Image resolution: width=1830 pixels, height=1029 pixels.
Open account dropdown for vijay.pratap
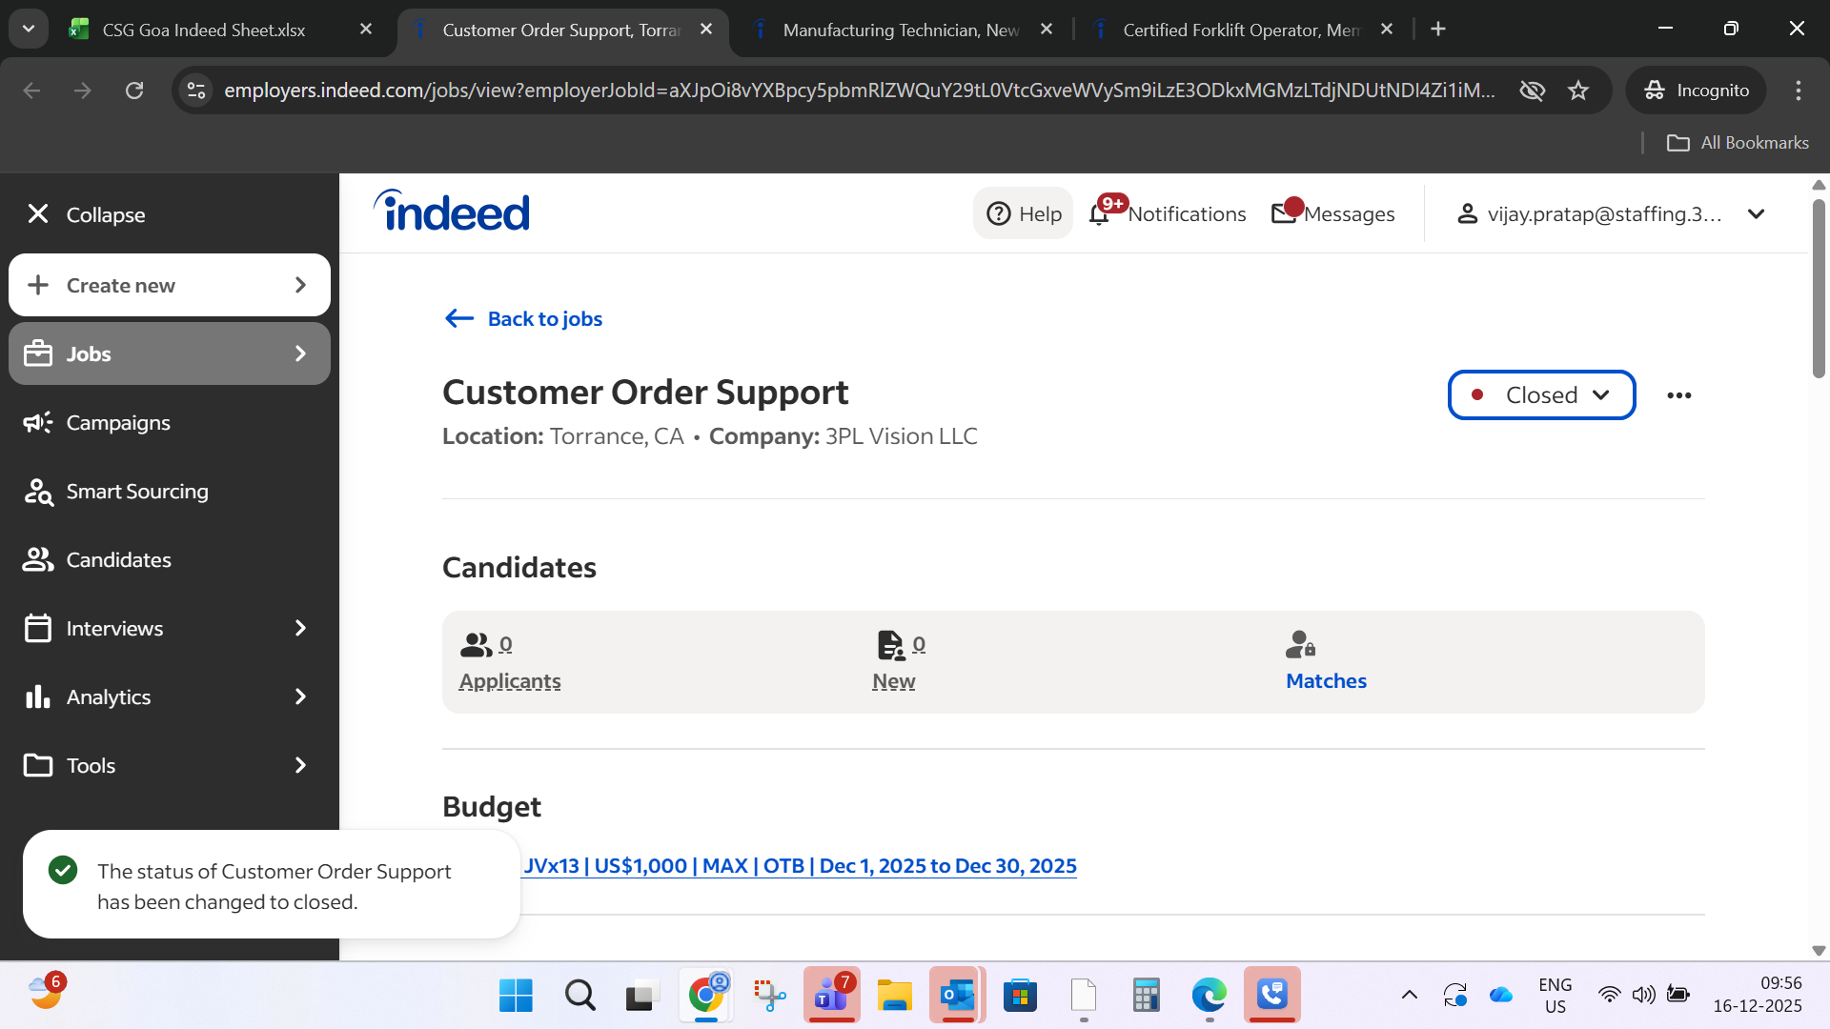coord(1611,213)
